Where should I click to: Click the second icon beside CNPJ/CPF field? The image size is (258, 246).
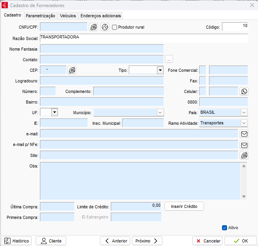pos(105,27)
